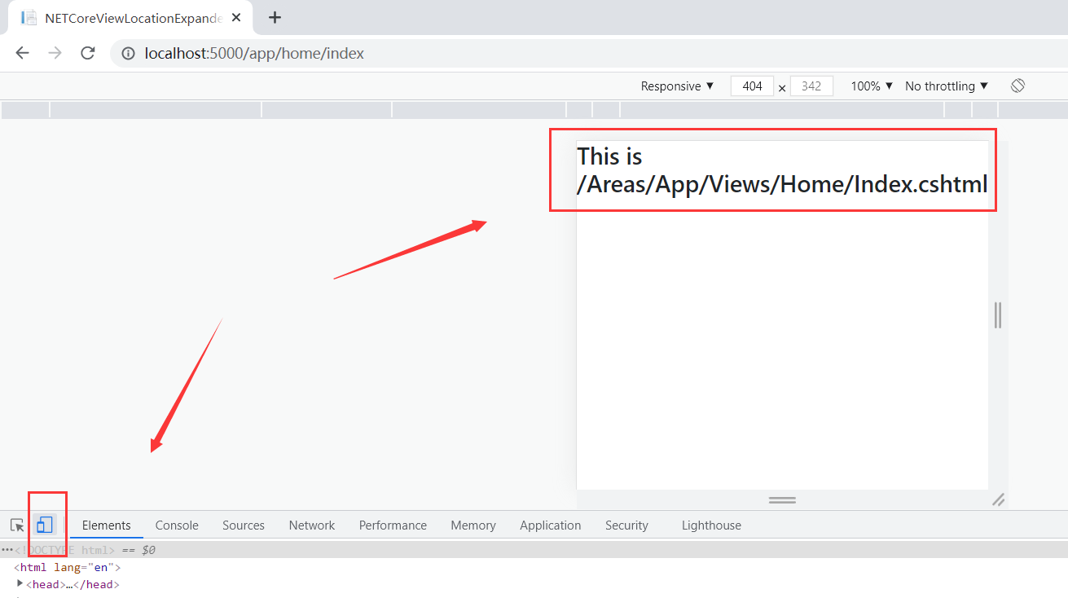This screenshot has height=598, width=1068.
Task: Open the No throttling dropdown
Action: 947,86
